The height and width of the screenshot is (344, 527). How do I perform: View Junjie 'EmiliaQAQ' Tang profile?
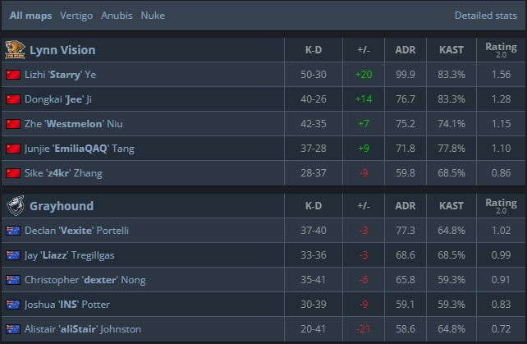80,149
